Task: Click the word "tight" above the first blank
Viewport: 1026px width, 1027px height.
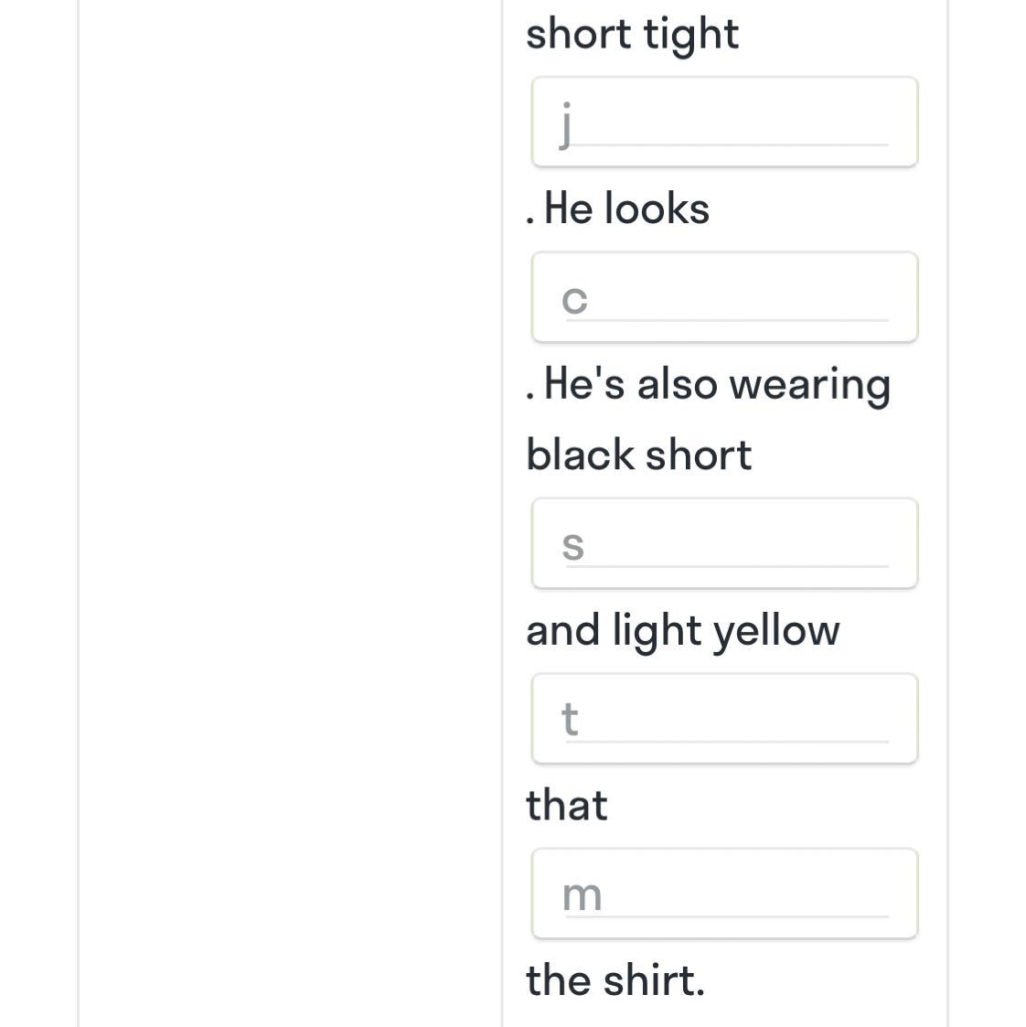Action: pyautogui.click(x=691, y=35)
